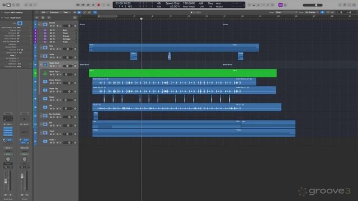This screenshot has height=201, width=358.
Task: Click the Fast Forward transport button
Action: coord(83,5)
